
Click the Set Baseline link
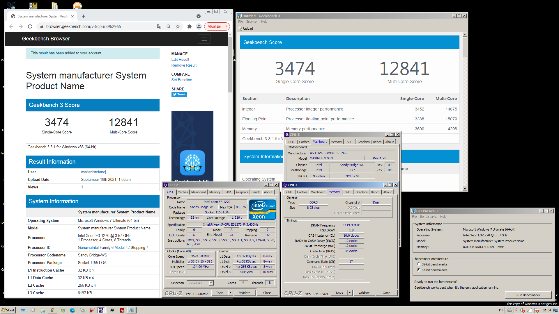(x=182, y=80)
